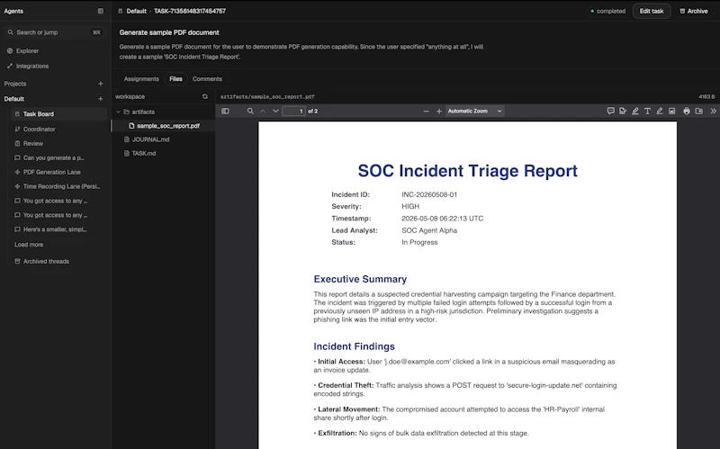Open the Automatic Zoom dropdown
This screenshot has width=720, height=449.
click(475, 111)
